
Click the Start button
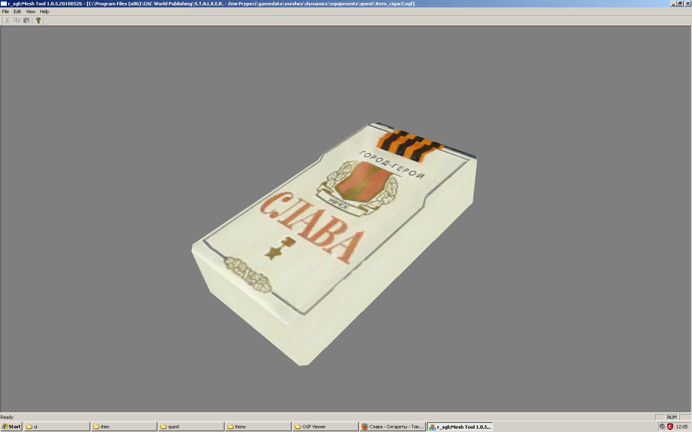[11, 427]
